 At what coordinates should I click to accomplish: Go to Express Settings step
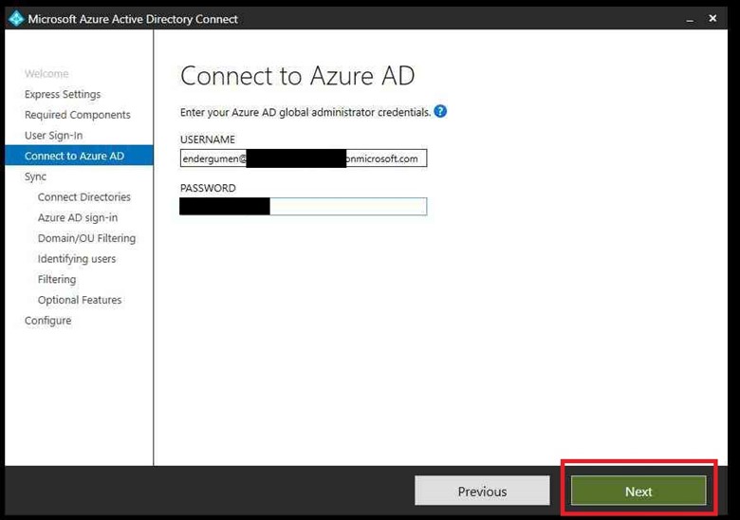click(63, 95)
